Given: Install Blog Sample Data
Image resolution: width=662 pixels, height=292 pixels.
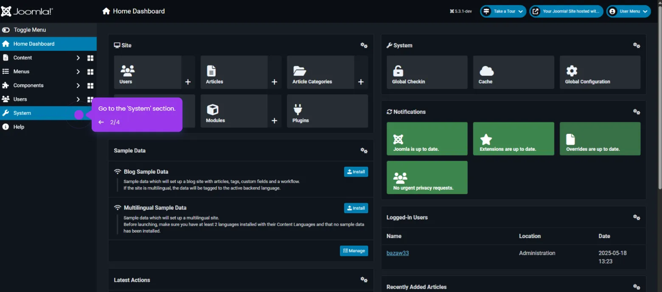Looking at the screenshot, I should pos(356,172).
